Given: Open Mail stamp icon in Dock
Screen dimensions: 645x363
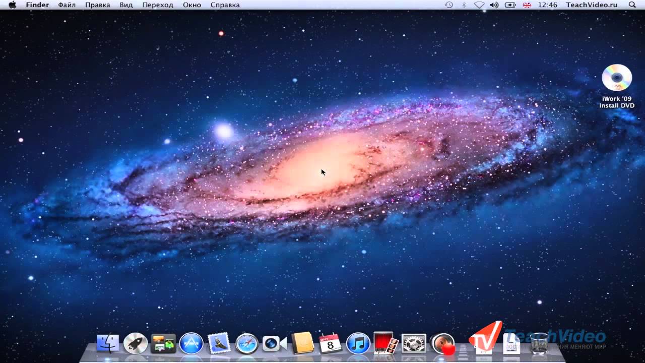Looking at the screenshot, I should point(219,343).
